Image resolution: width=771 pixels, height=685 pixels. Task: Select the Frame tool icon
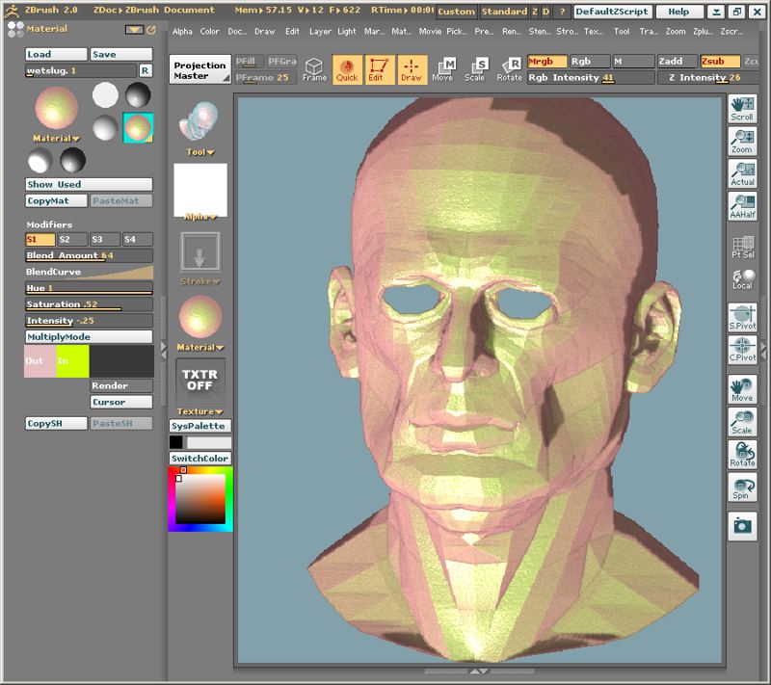(x=314, y=68)
